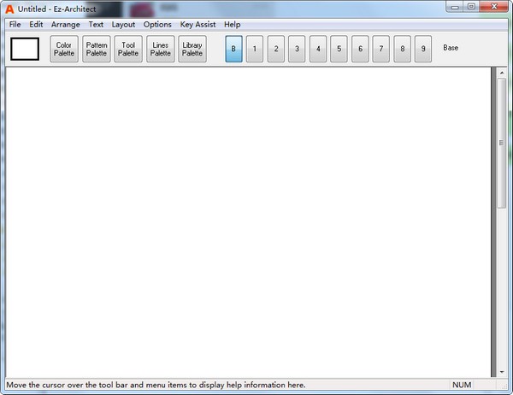Click the current color preview box
This screenshot has height=395, width=513.
point(25,49)
